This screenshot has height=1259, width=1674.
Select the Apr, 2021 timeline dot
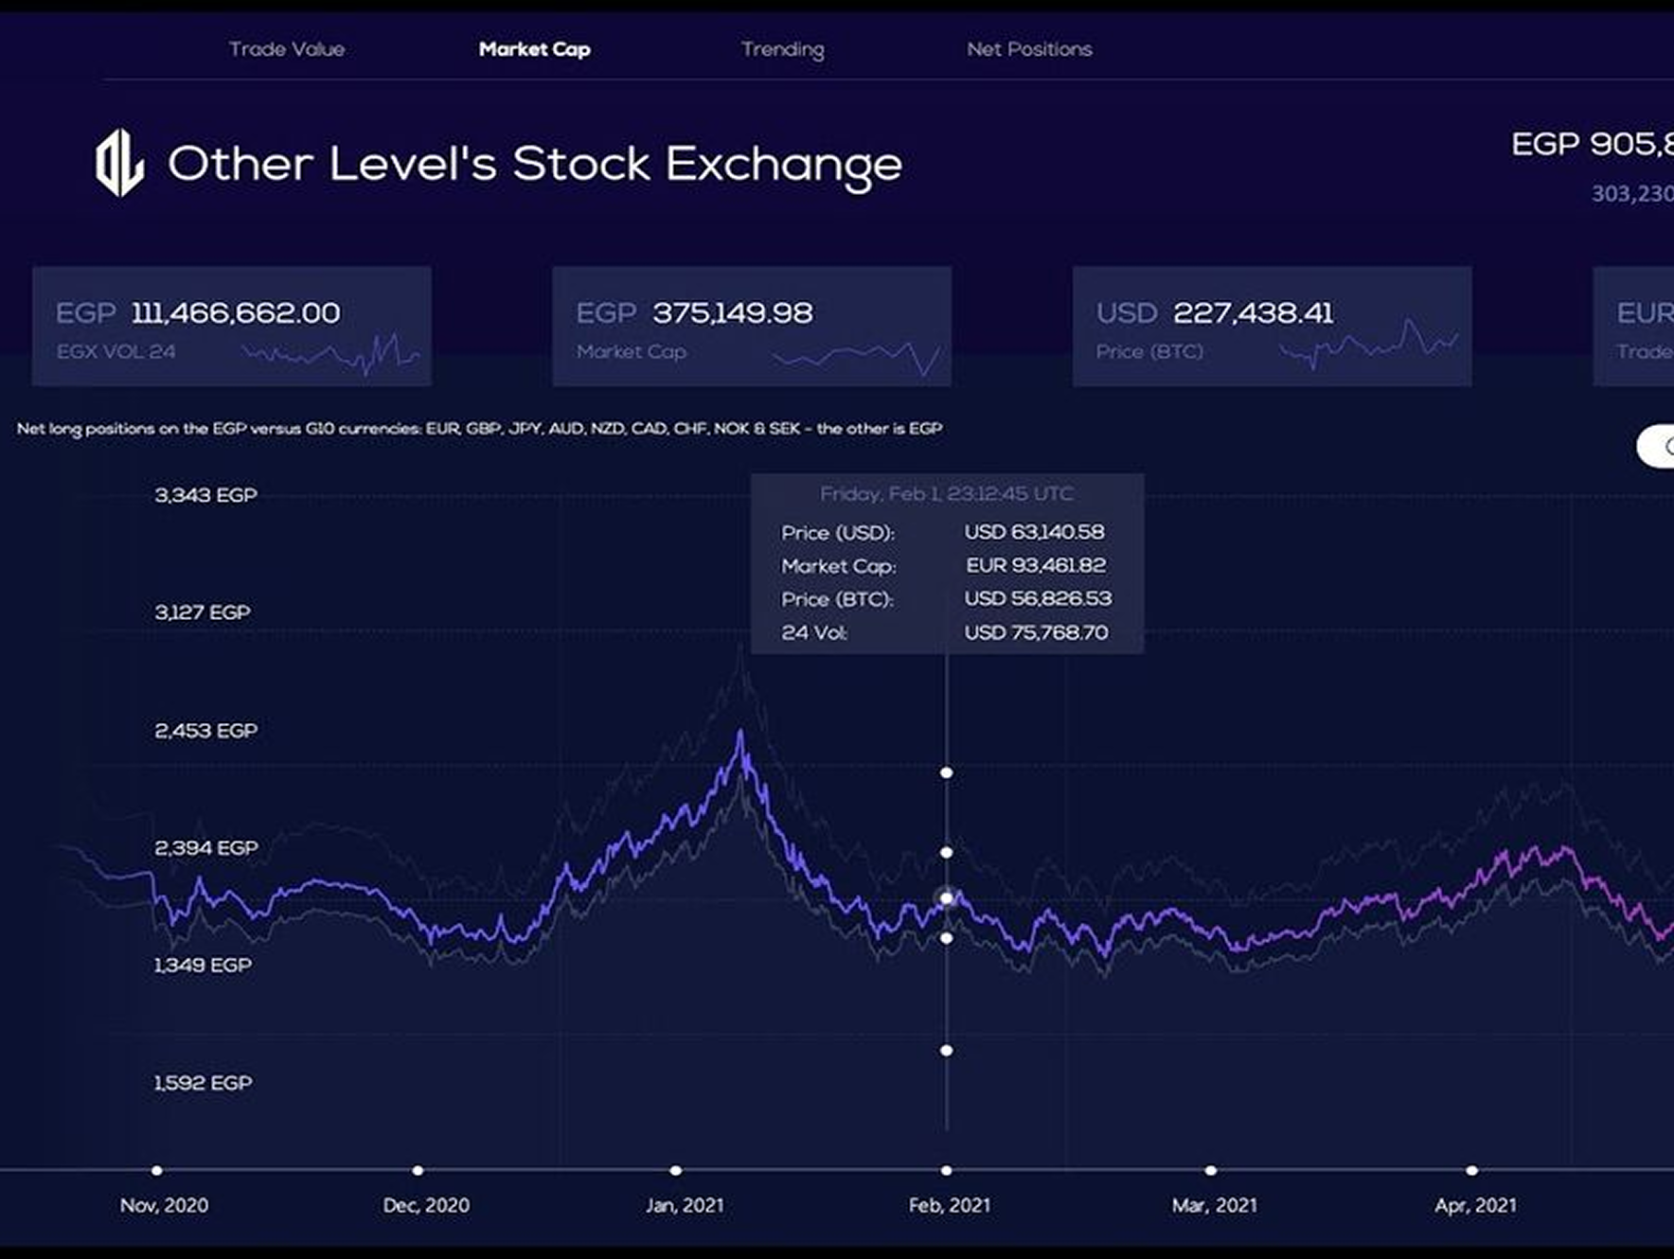(1471, 1171)
